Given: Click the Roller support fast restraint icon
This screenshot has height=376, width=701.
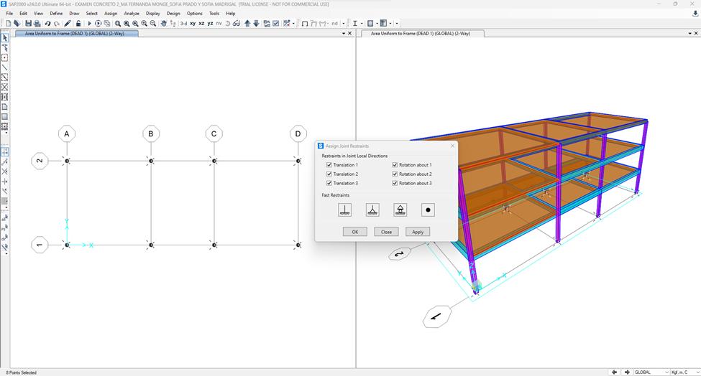Looking at the screenshot, I should point(400,210).
